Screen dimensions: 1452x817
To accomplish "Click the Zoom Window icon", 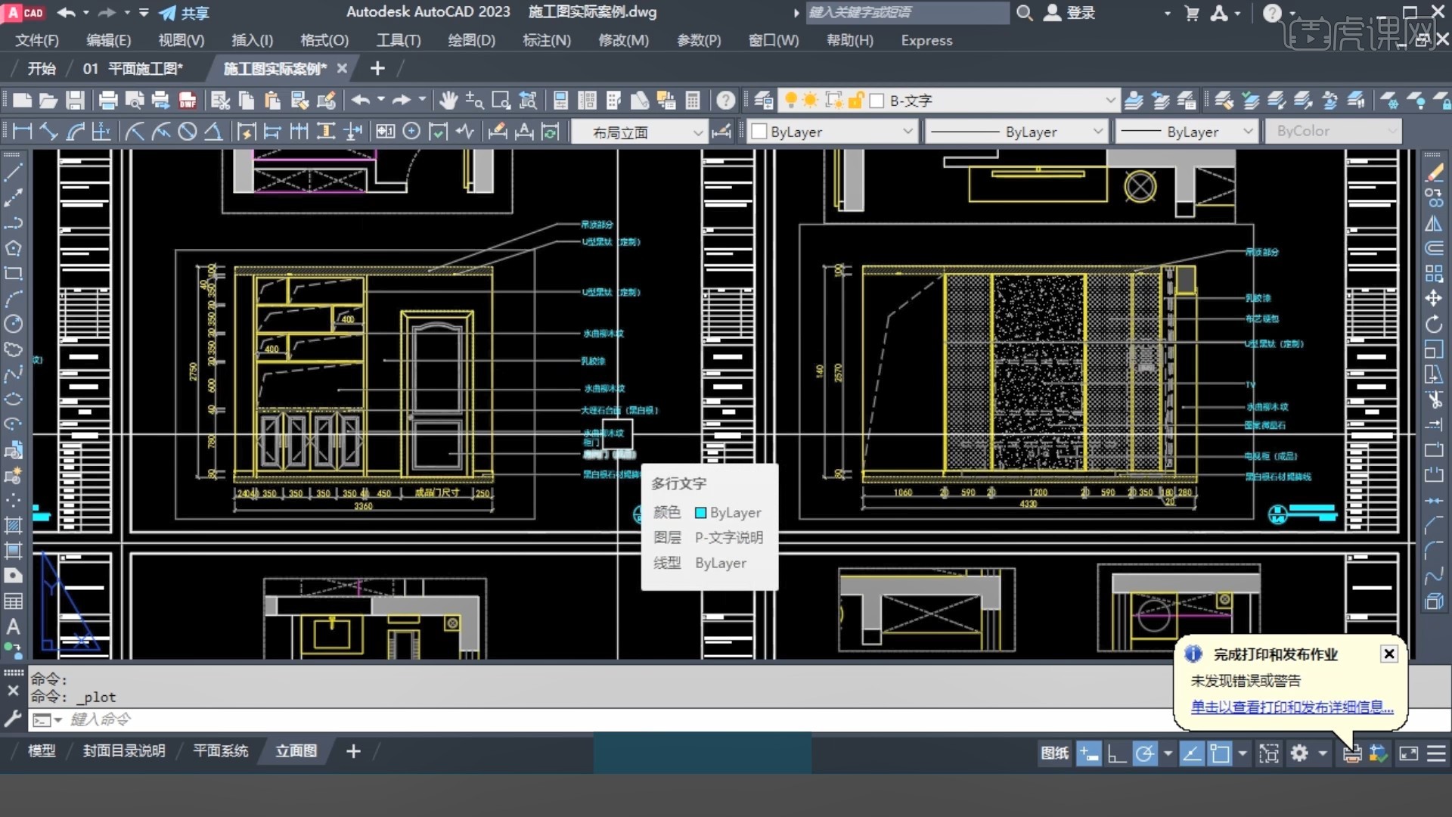I will tap(501, 100).
